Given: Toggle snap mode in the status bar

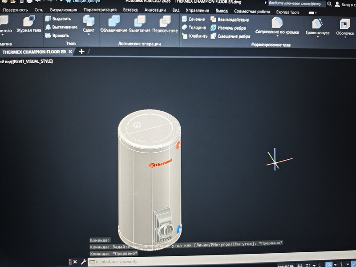Looking at the screenshot, I should [x=307, y=265].
